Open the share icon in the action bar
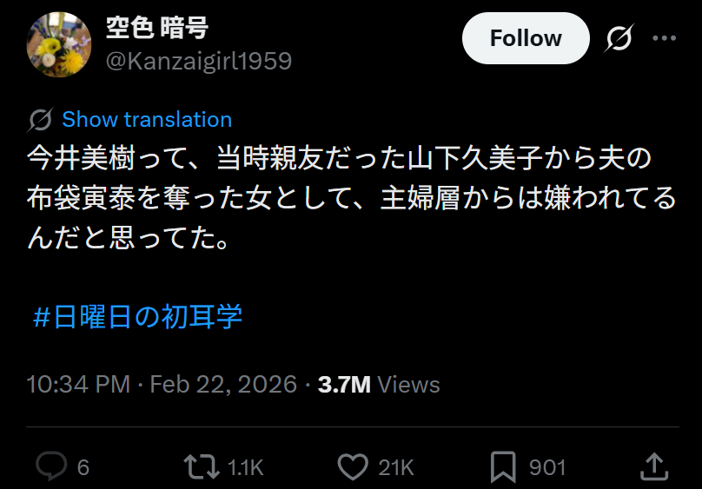Image resolution: width=702 pixels, height=489 pixels. [654, 466]
